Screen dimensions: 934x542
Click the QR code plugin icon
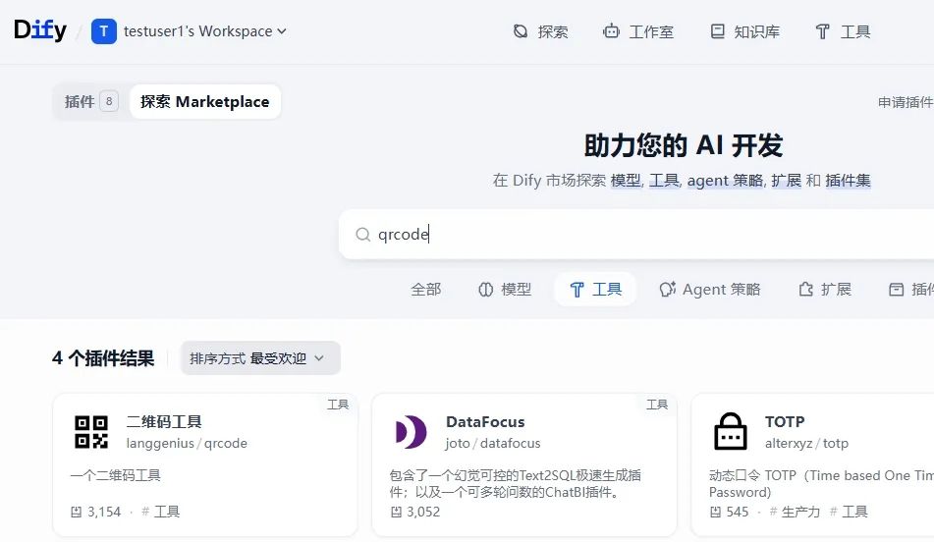point(91,432)
